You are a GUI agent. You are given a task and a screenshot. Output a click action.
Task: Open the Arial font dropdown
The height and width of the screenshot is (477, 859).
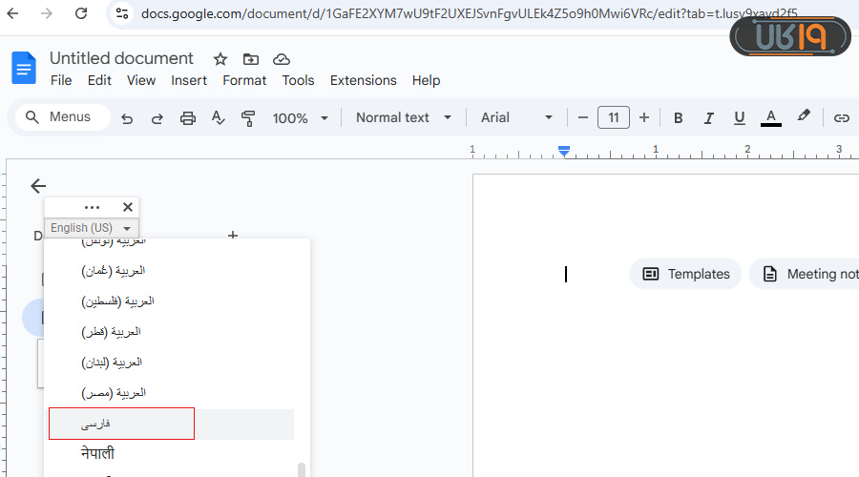pyautogui.click(x=516, y=118)
